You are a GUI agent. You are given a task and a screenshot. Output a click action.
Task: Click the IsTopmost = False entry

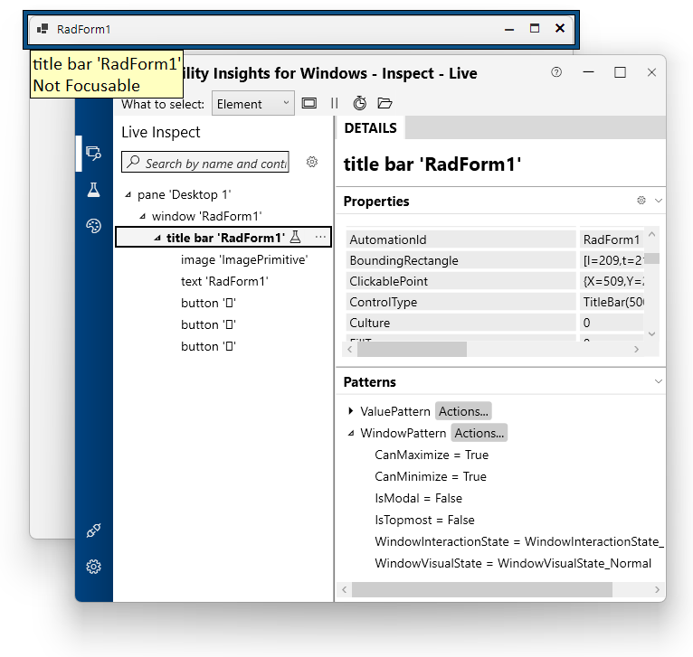pyautogui.click(x=424, y=520)
